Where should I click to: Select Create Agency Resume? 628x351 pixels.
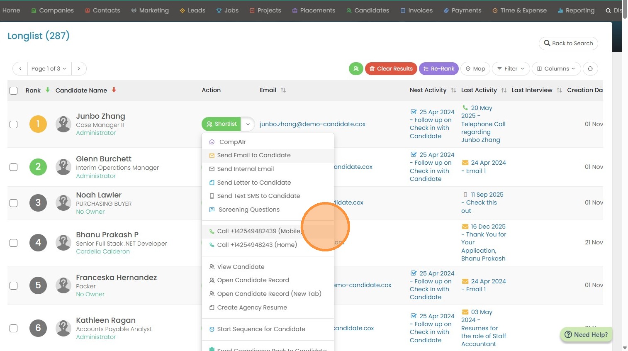coord(268,307)
